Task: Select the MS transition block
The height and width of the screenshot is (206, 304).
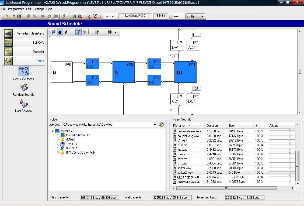Action: [92, 64]
